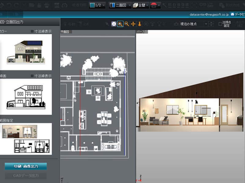Toggle 寸法線表示 checkbox for line drawing

click(x=32, y=76)
